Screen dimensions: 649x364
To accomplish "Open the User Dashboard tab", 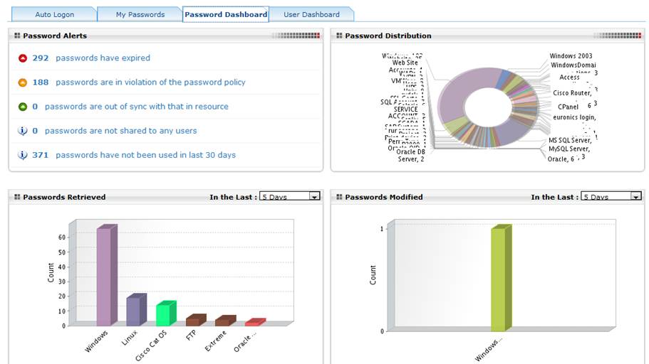I will pyautogui.click(x=311, y=14).
